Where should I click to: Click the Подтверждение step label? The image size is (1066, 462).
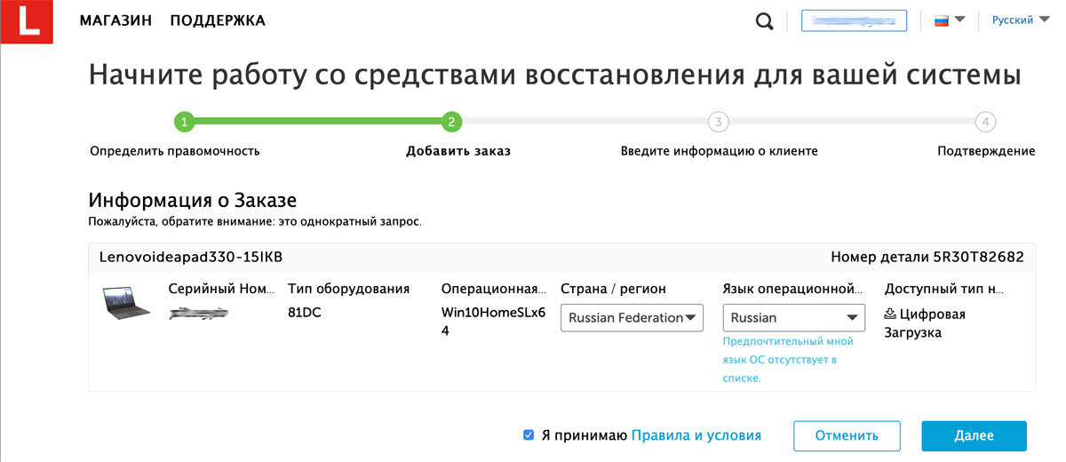tap(986, 151)
